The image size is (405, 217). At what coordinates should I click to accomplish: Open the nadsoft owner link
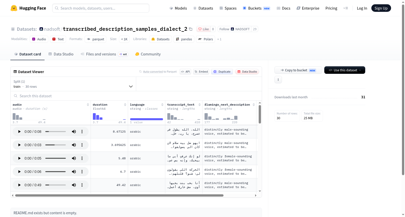52,29
